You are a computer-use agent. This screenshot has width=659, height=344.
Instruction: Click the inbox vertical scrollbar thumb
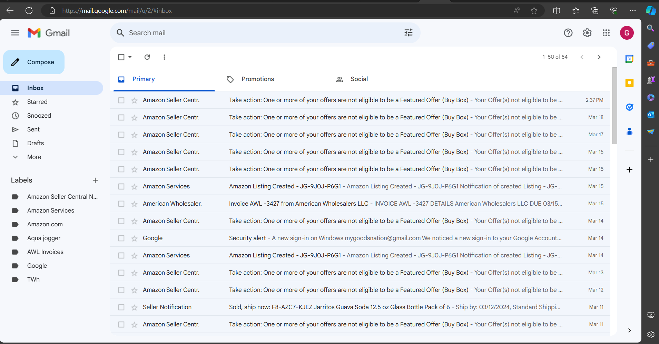pos(614,106)
